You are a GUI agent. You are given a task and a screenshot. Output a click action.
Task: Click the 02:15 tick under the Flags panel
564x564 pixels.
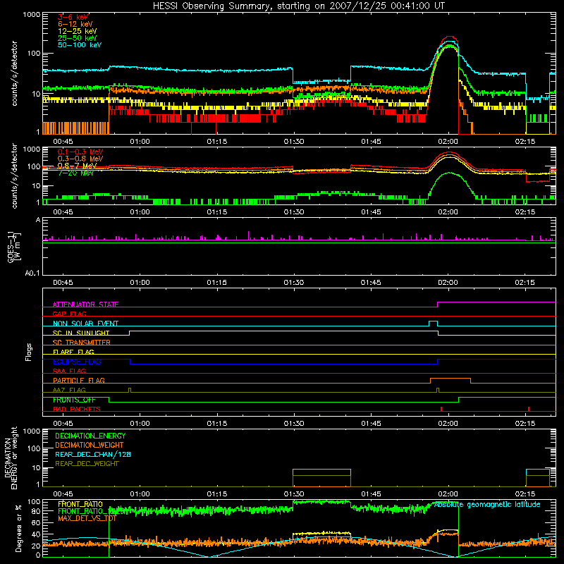[525, 424]
